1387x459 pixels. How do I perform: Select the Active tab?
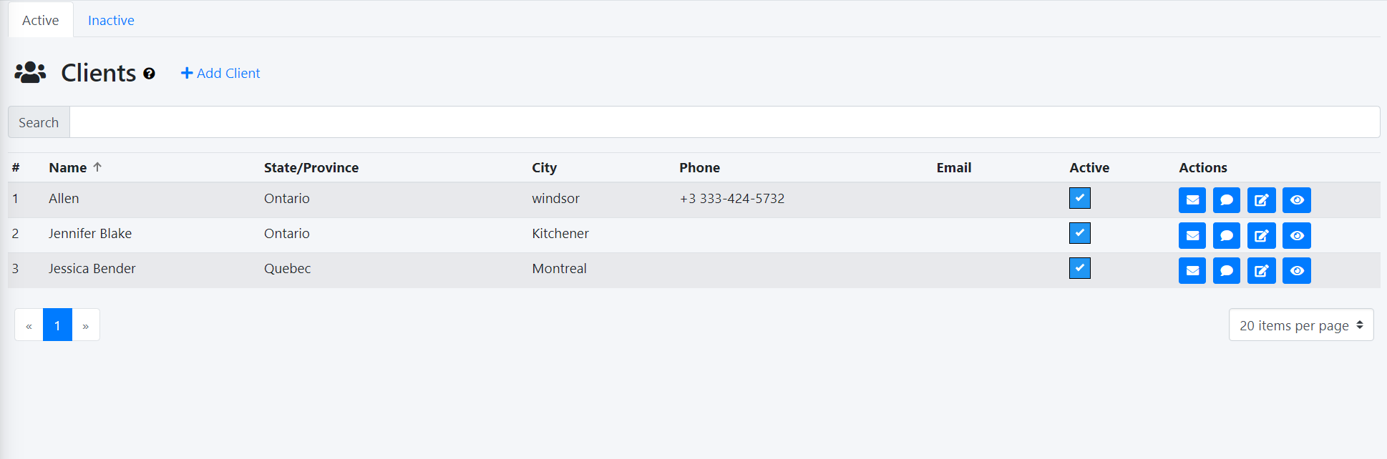[40, 20]
